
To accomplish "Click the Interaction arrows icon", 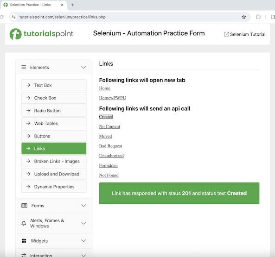I will (x=24, y=255).
